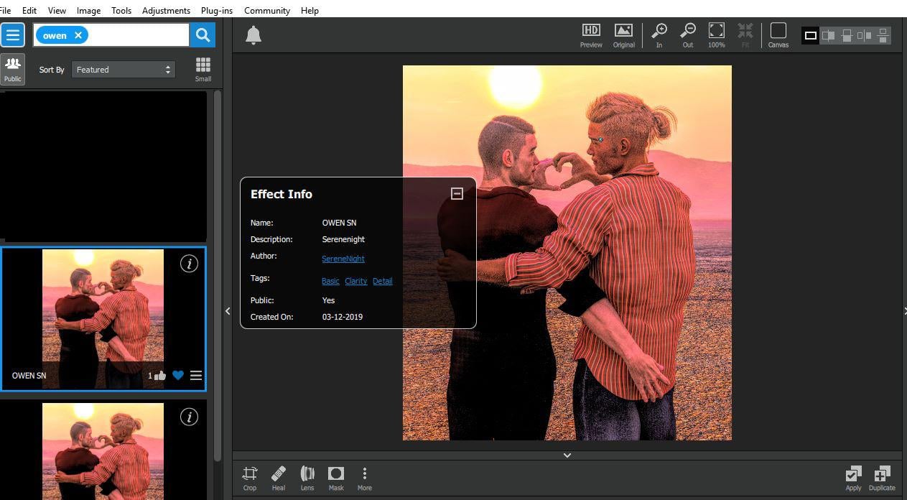
Task: Show the Original image
Action: 623,35
